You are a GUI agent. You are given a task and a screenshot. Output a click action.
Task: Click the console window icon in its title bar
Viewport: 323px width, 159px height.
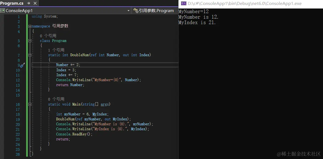point(184,3)
